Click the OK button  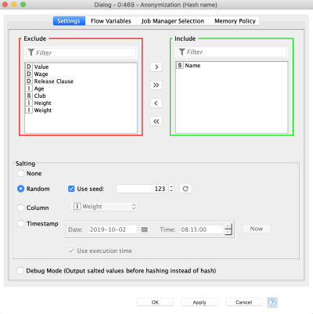pyautogui.click(x=155, y=302)
